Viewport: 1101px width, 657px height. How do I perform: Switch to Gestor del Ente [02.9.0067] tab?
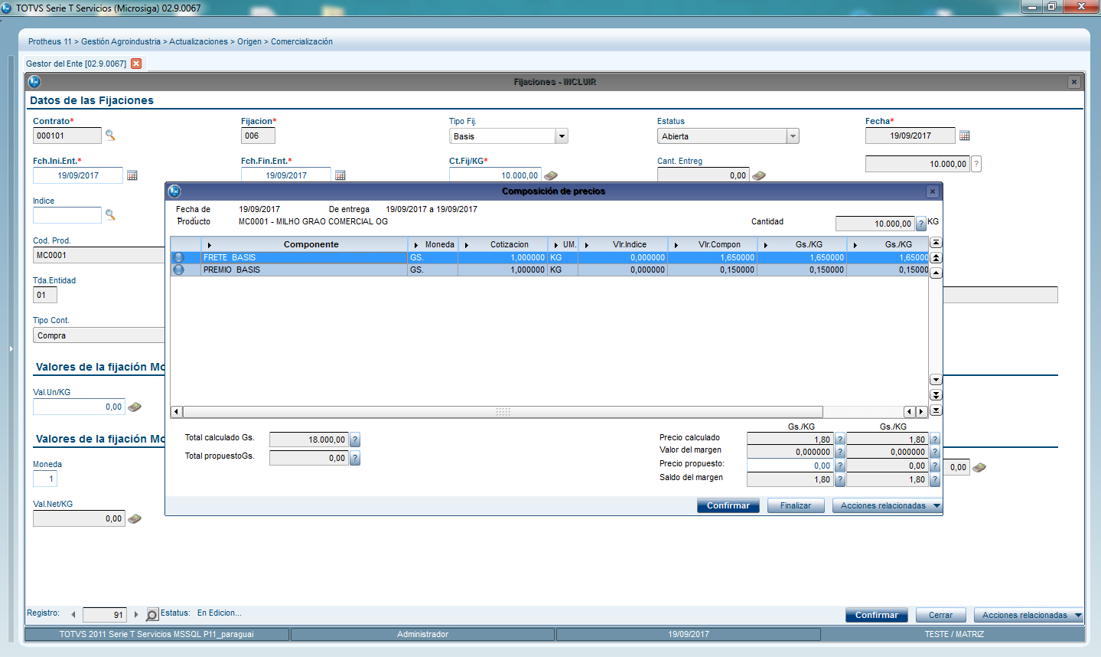point(77,64)
